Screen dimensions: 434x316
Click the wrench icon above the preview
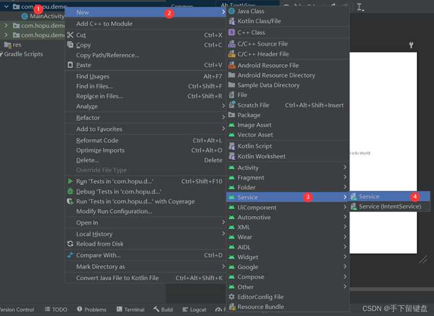tap(411, 45)
